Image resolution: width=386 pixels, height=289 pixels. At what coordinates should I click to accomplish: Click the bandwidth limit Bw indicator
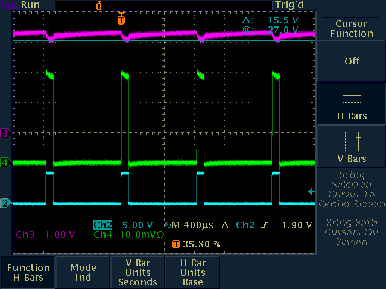point(168,225)
